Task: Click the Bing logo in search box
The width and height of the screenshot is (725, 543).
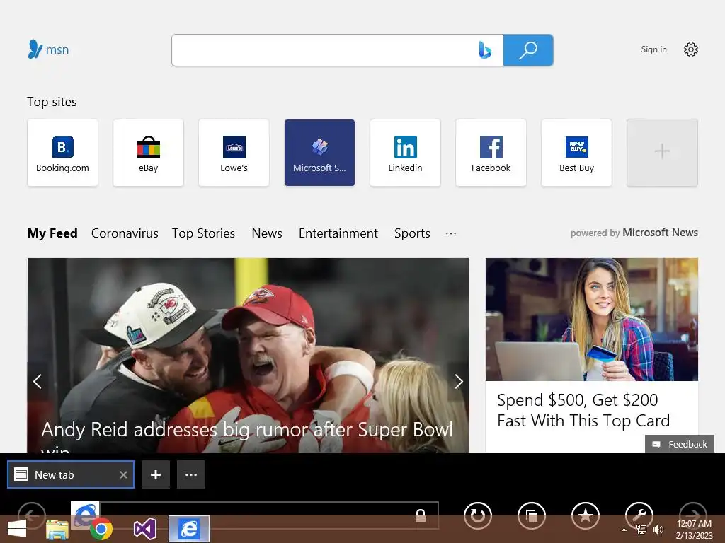Action: coord(484,50)
